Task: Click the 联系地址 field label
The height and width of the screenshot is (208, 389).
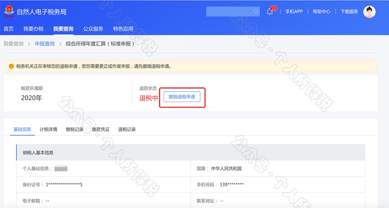Action: (x=207, y=201)
